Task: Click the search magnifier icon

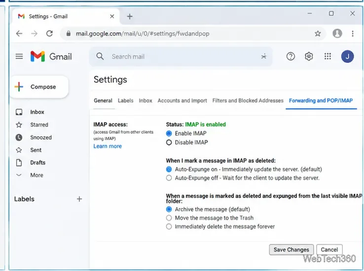Action: (x=100, y=56)
